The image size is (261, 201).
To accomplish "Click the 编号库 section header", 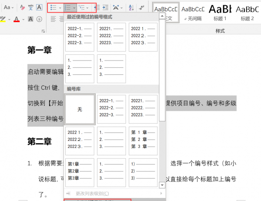I will tap(74, 89).
